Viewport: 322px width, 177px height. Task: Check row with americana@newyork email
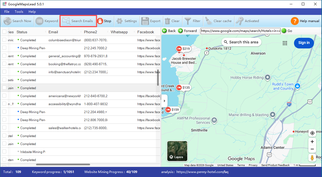(x=4, y=96)
